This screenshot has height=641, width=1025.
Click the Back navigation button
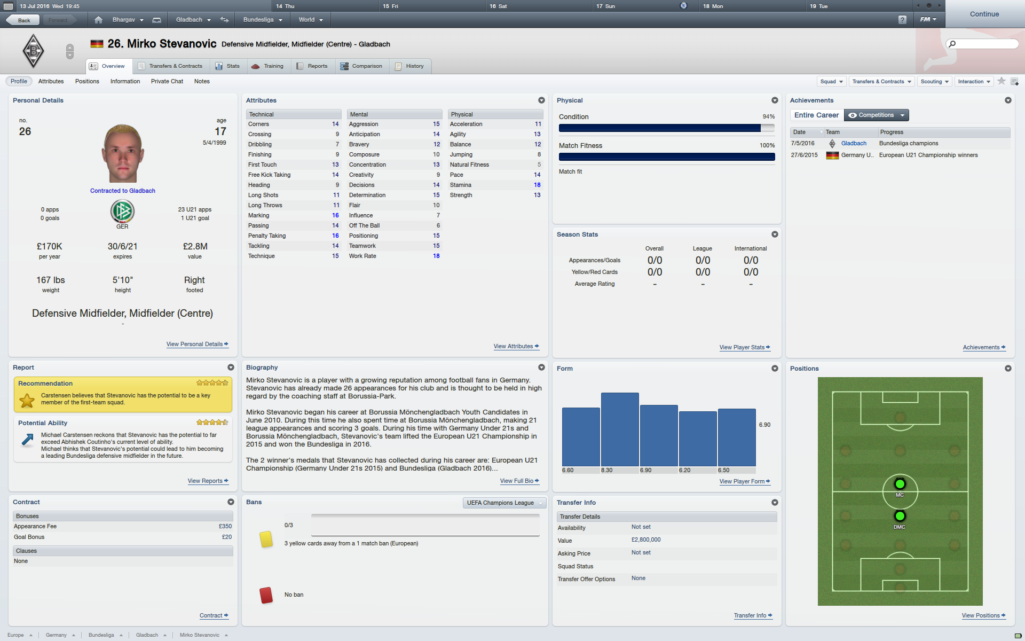coord(24,20)
